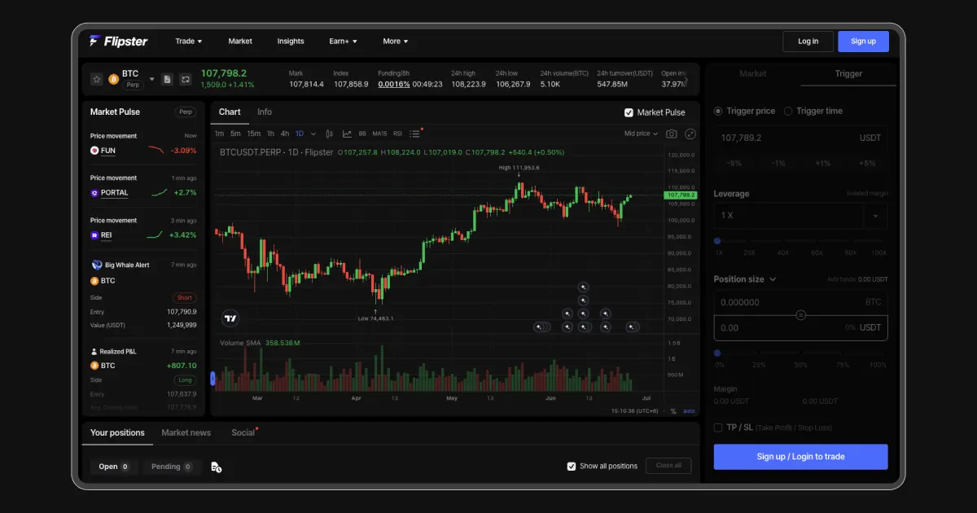Viewport: 977px width, 513px height.
Task: Switch to the Info tab
Action: (x=265, y=112)
